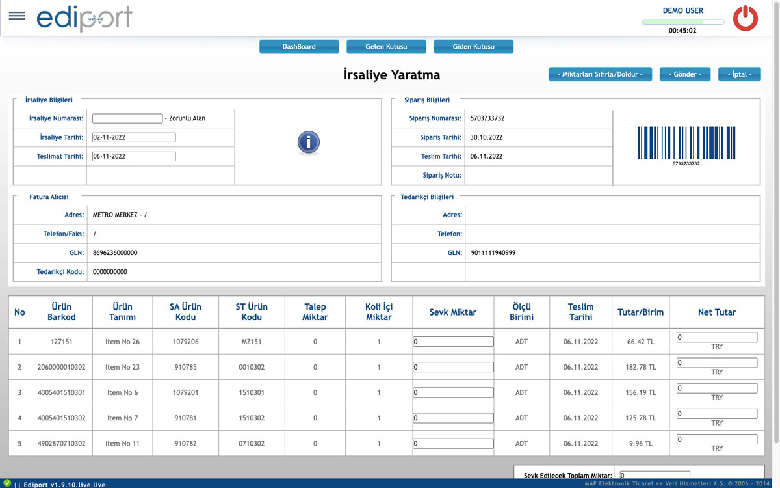Click order date 30.10.2022
Screen dimensions: 780x488
(x=486, y=137)
